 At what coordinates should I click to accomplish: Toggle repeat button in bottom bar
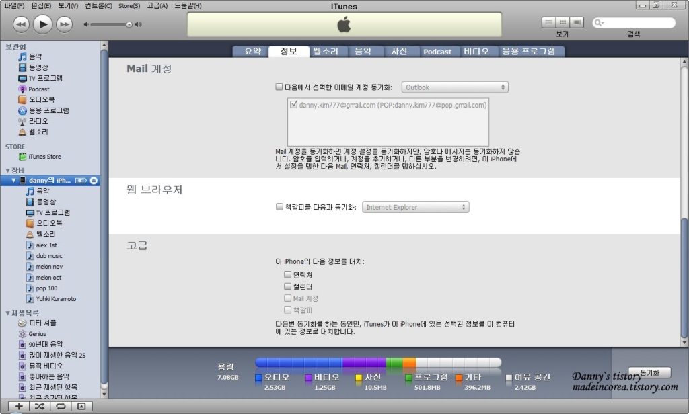point(61,406)
